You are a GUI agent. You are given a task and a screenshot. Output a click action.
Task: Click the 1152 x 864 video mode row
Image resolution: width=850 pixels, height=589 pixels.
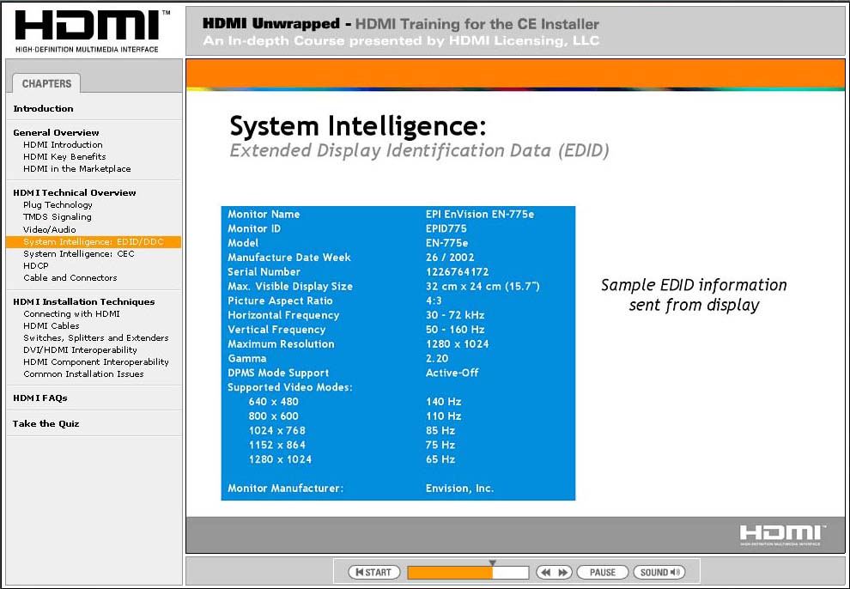(x=352, y=446)
